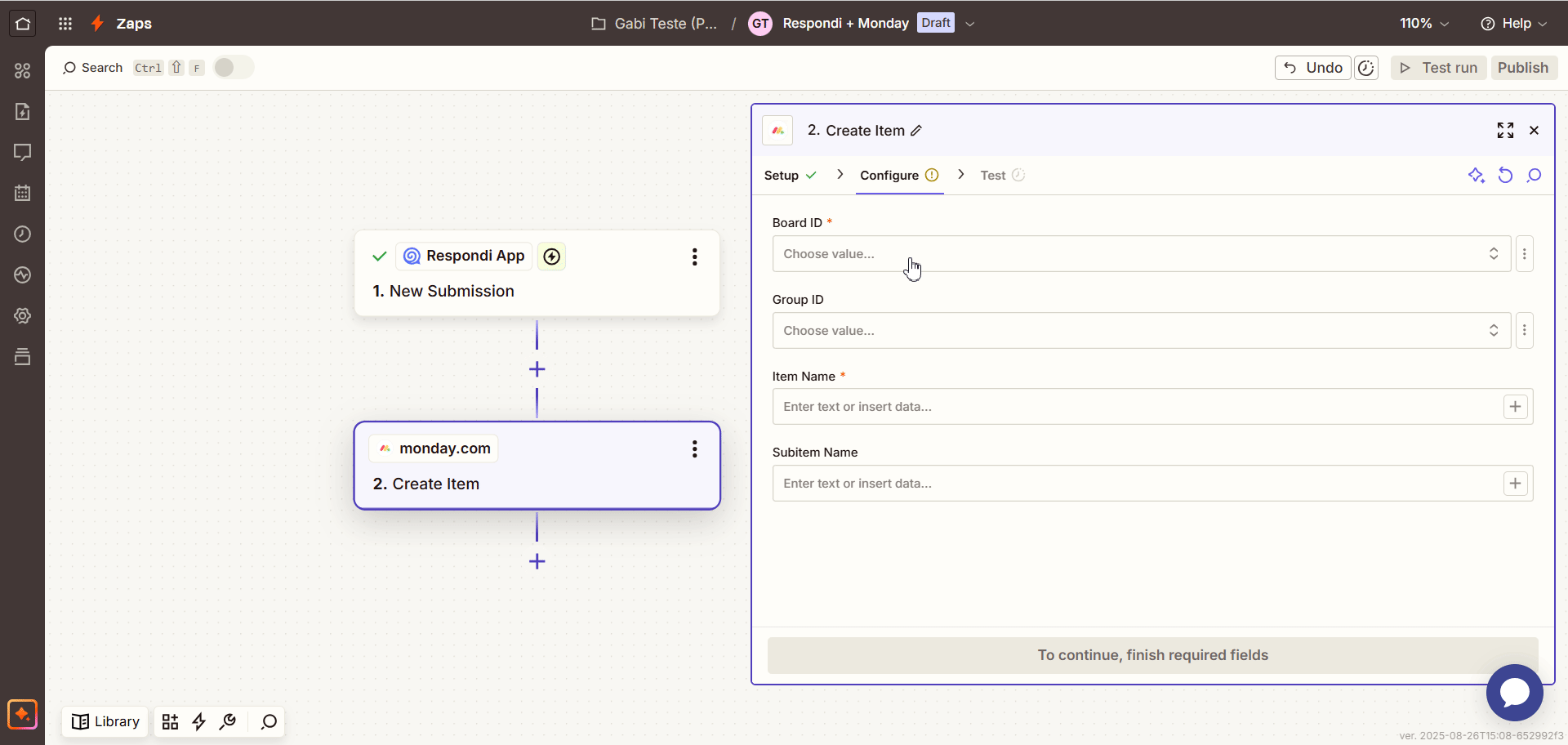Click the Draft status badge
Viewport: 1568px width, 745px height.
coord(936,23)
